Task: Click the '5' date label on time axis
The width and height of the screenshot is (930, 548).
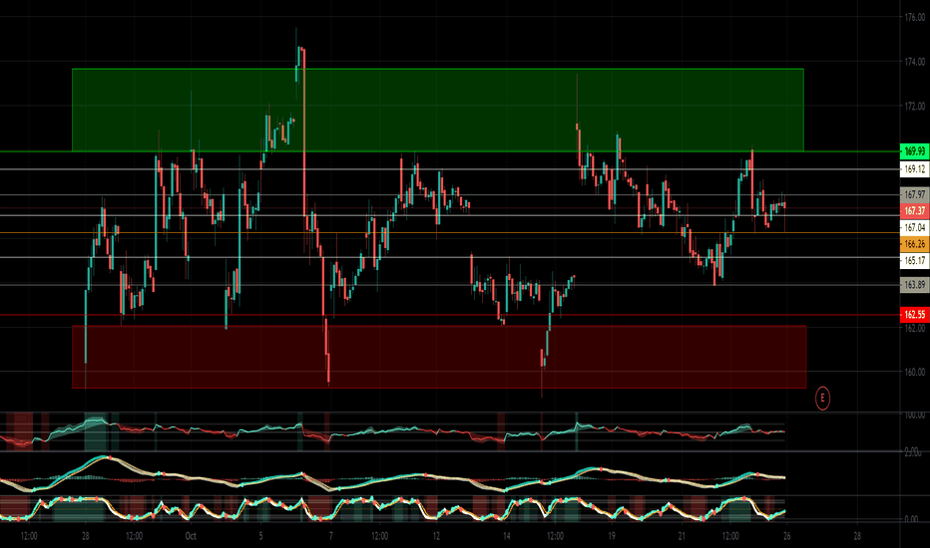Action: (260, 536)
